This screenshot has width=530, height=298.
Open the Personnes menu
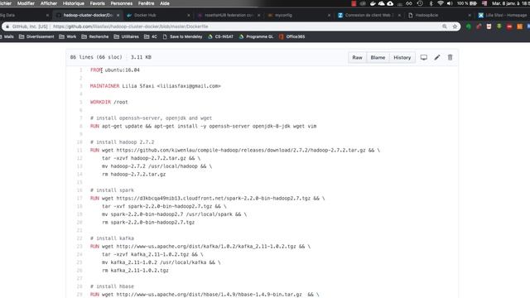[122, 3]
